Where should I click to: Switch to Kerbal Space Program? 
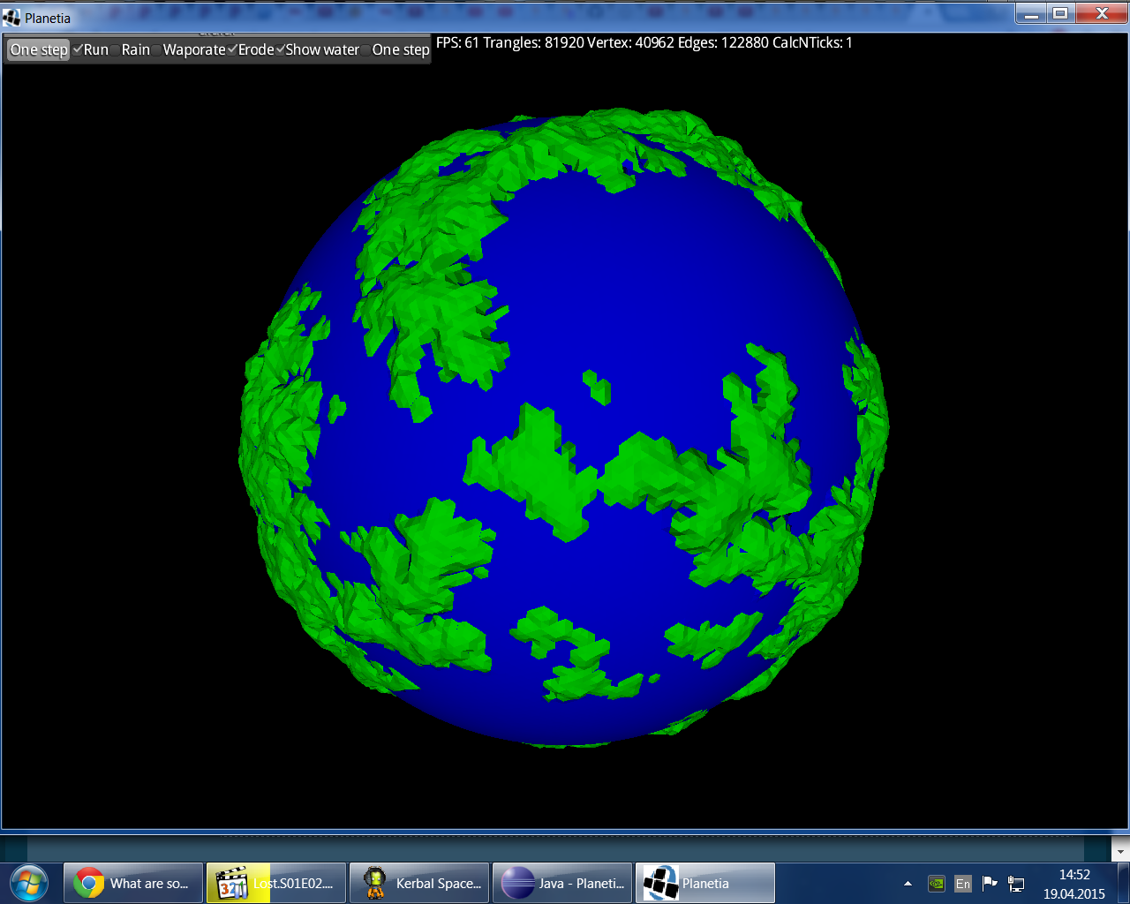[418, 882]
